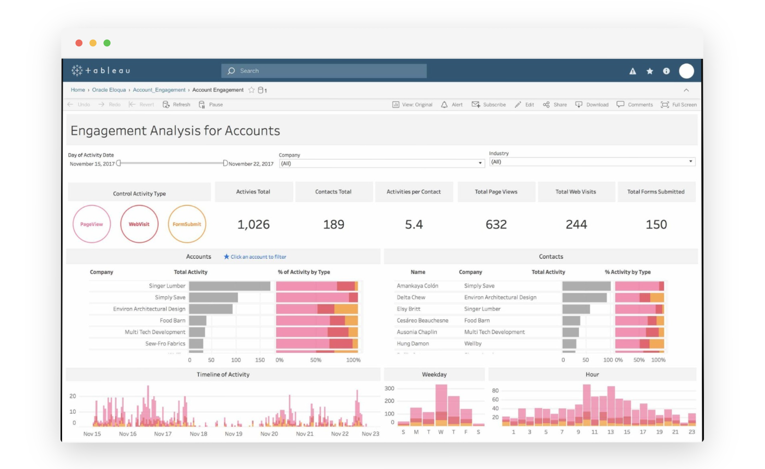Open the Company filter dropdown
Viewport: 765px width, 469px height.
pos(382,164)
